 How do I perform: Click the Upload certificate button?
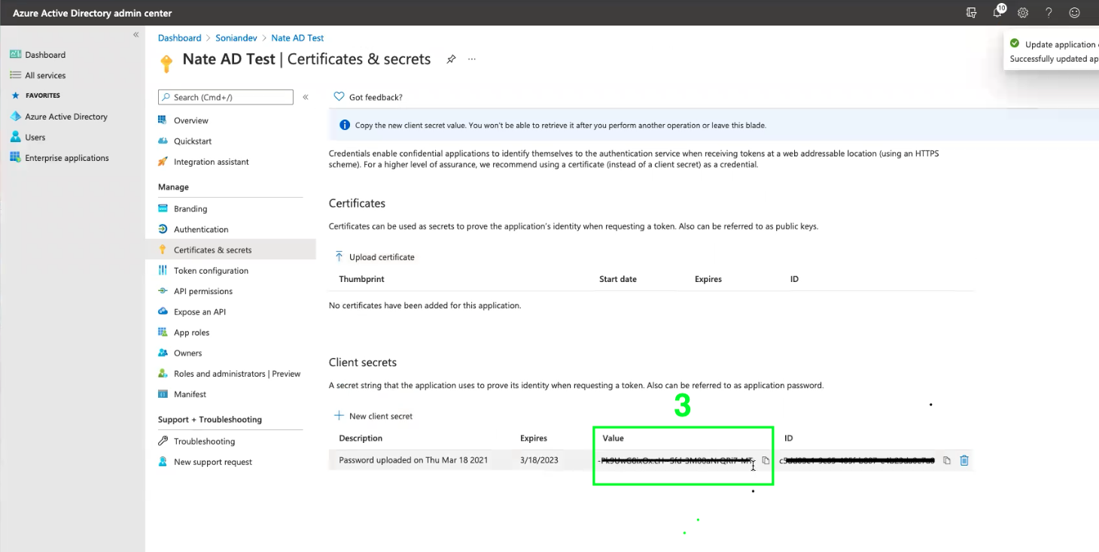(374, 257)
